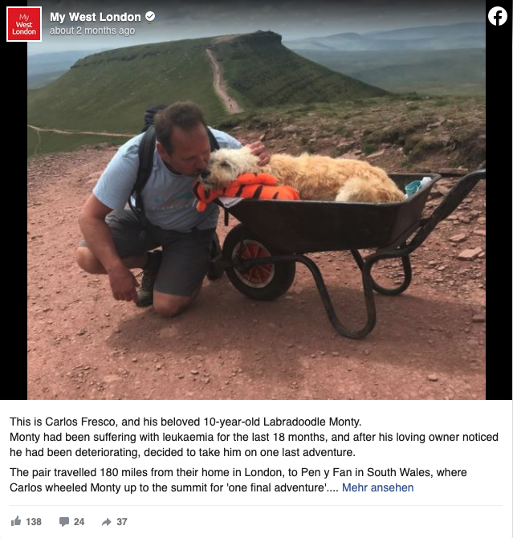Click the share arrow icon

pos(107,522)
